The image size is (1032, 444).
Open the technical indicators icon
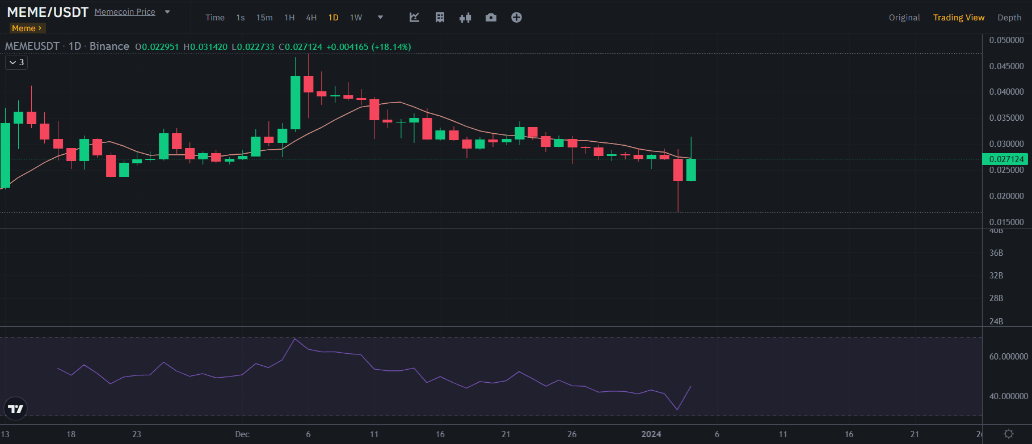point(414,18)
